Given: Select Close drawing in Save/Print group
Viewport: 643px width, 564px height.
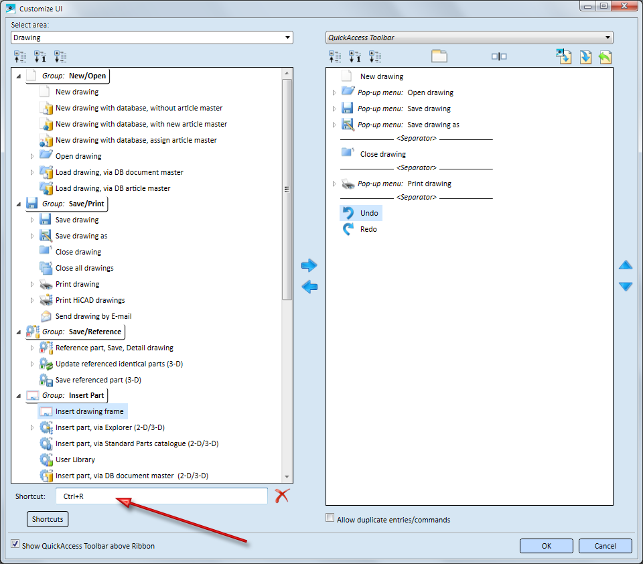Looking at the screenshot, I should (78, 252).
